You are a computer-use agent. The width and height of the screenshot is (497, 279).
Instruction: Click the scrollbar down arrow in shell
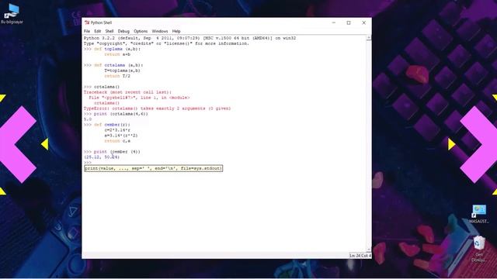[369, 250]
